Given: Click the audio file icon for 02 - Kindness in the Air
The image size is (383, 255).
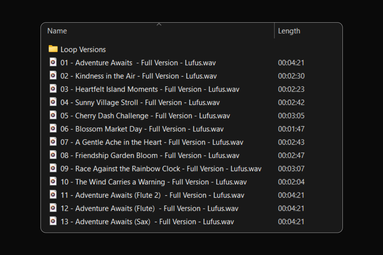Looking at the screenshot, I should pyautogui.click(x=53, y=75).
